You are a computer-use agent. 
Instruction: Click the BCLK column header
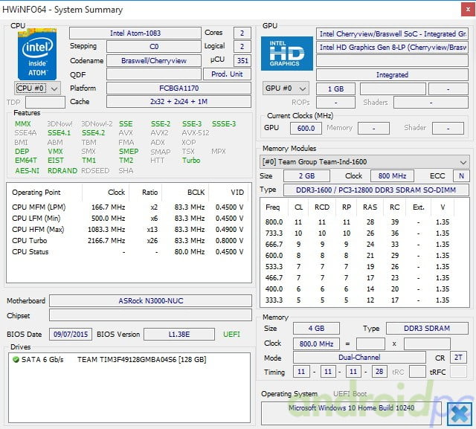point(185,193)
